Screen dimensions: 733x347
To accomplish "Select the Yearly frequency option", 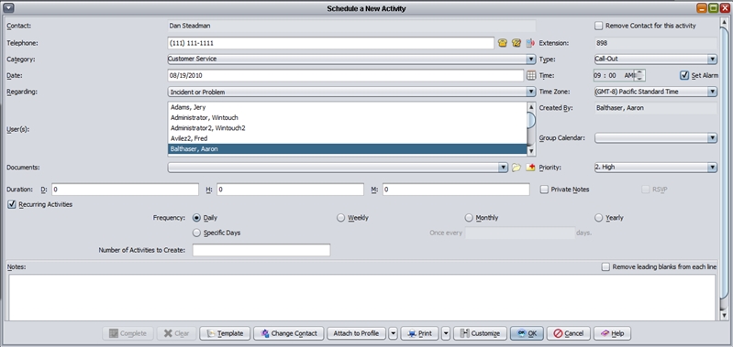I will pyautogui.click(x=599, y=218).
